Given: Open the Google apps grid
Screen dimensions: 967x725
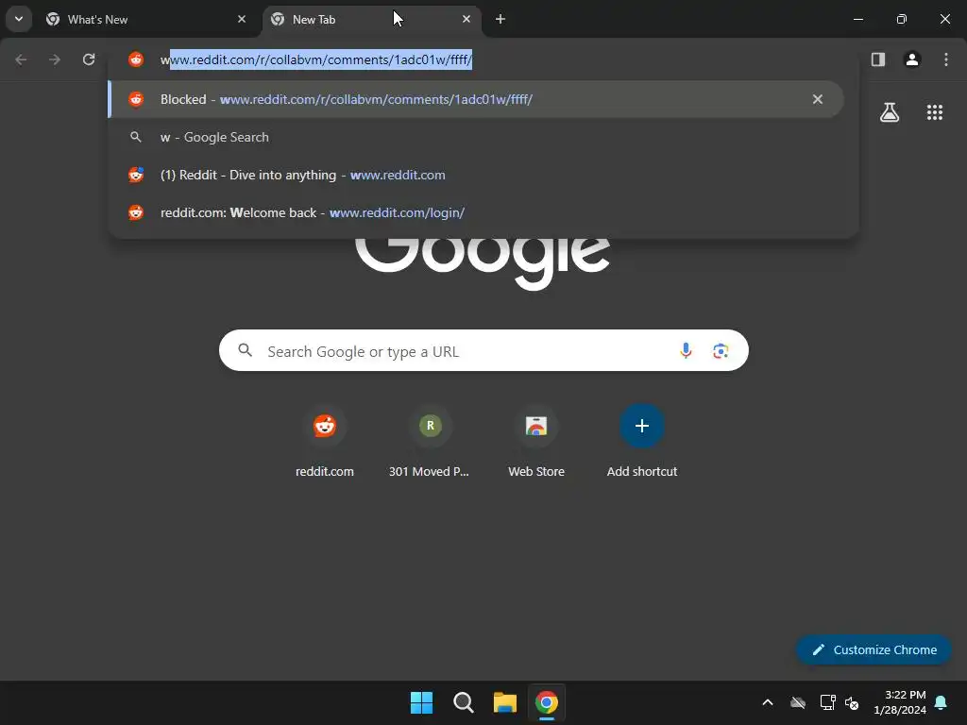Looking at the screenshot, I should tap(935, 112).
